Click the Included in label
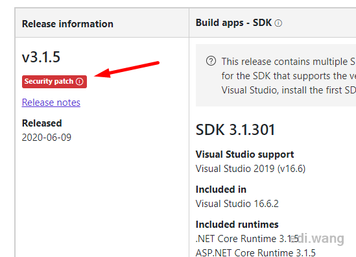This screenshot has height=257, width=356. coord(221,190)
